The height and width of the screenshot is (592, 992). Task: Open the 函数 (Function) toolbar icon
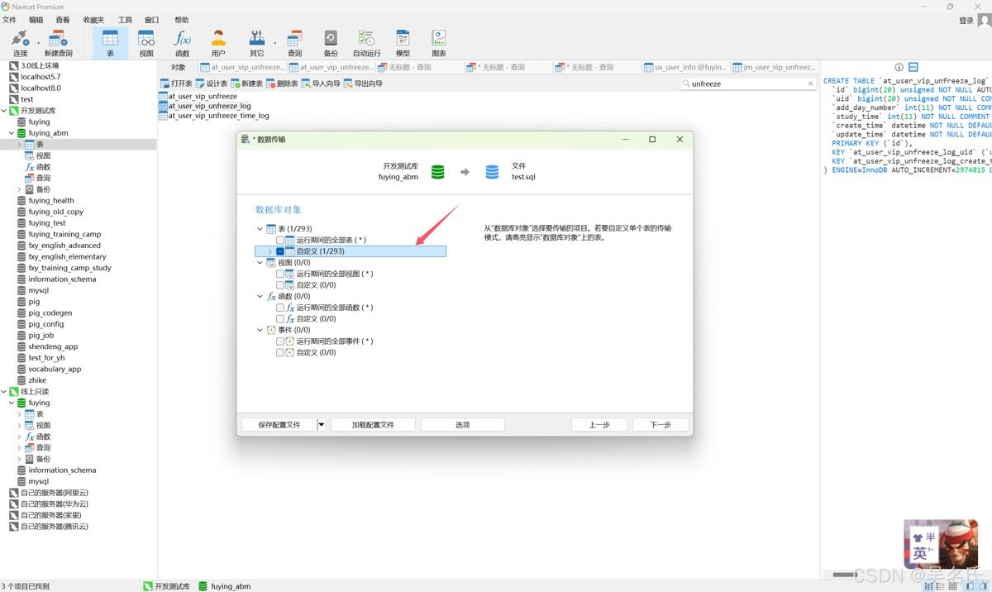coord(182,43)
